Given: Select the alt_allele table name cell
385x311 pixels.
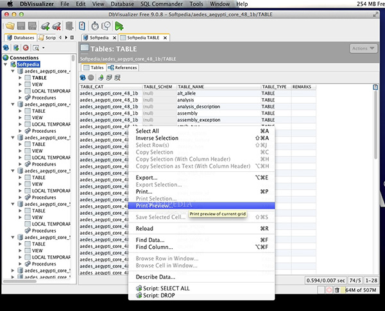Looking at the screenshot, I should 219,94.
